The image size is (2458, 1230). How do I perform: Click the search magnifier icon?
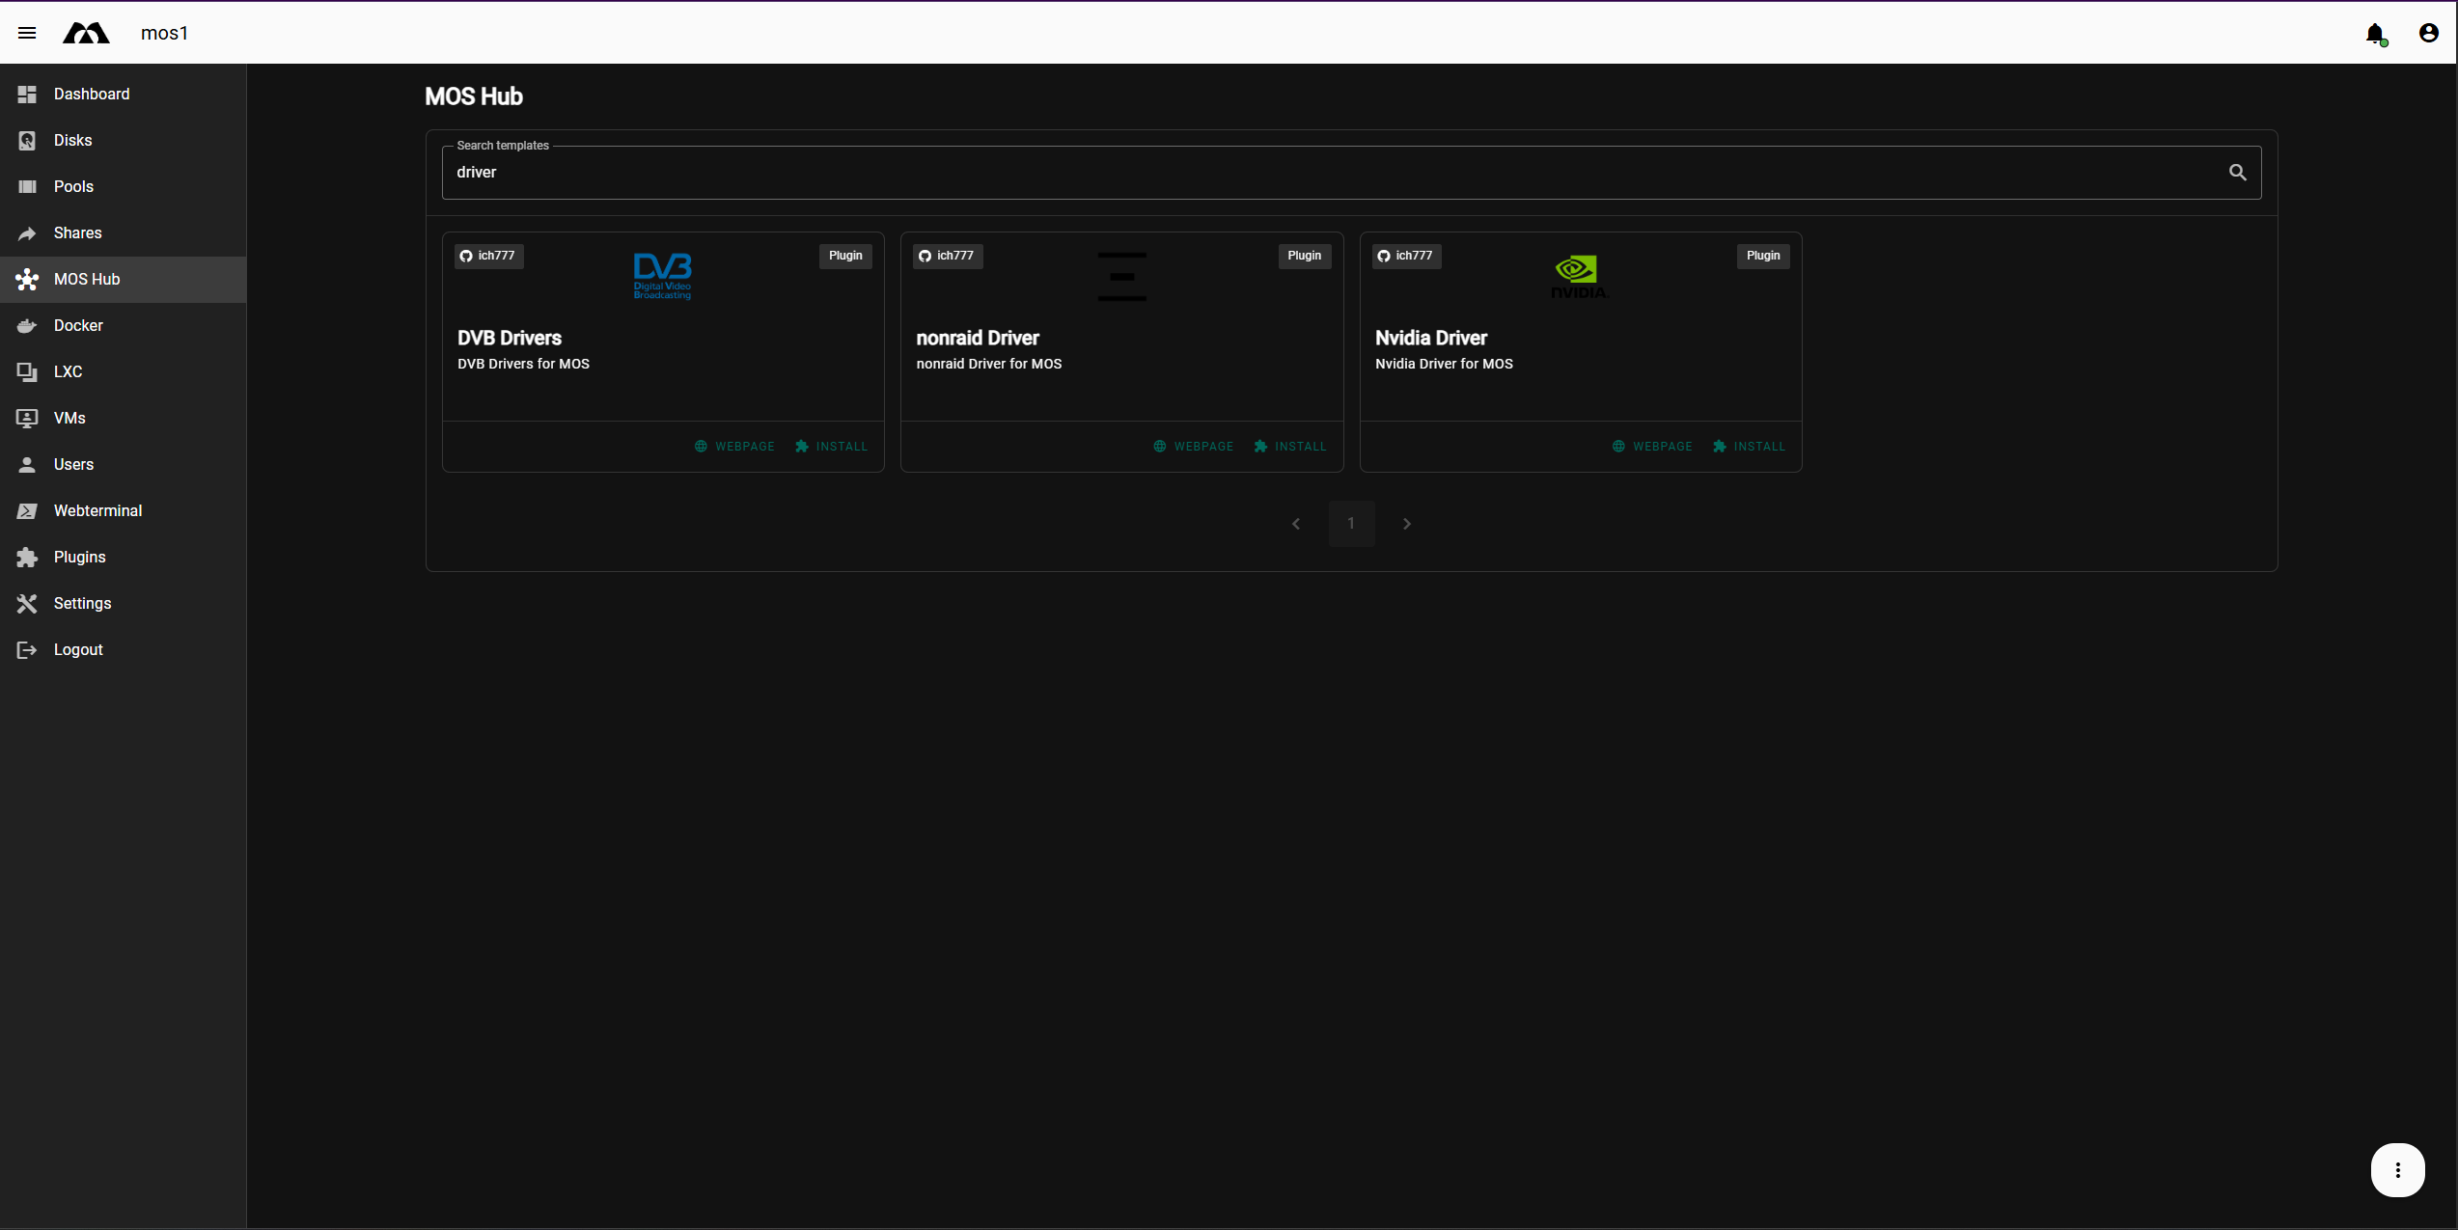click(2239, 172)
